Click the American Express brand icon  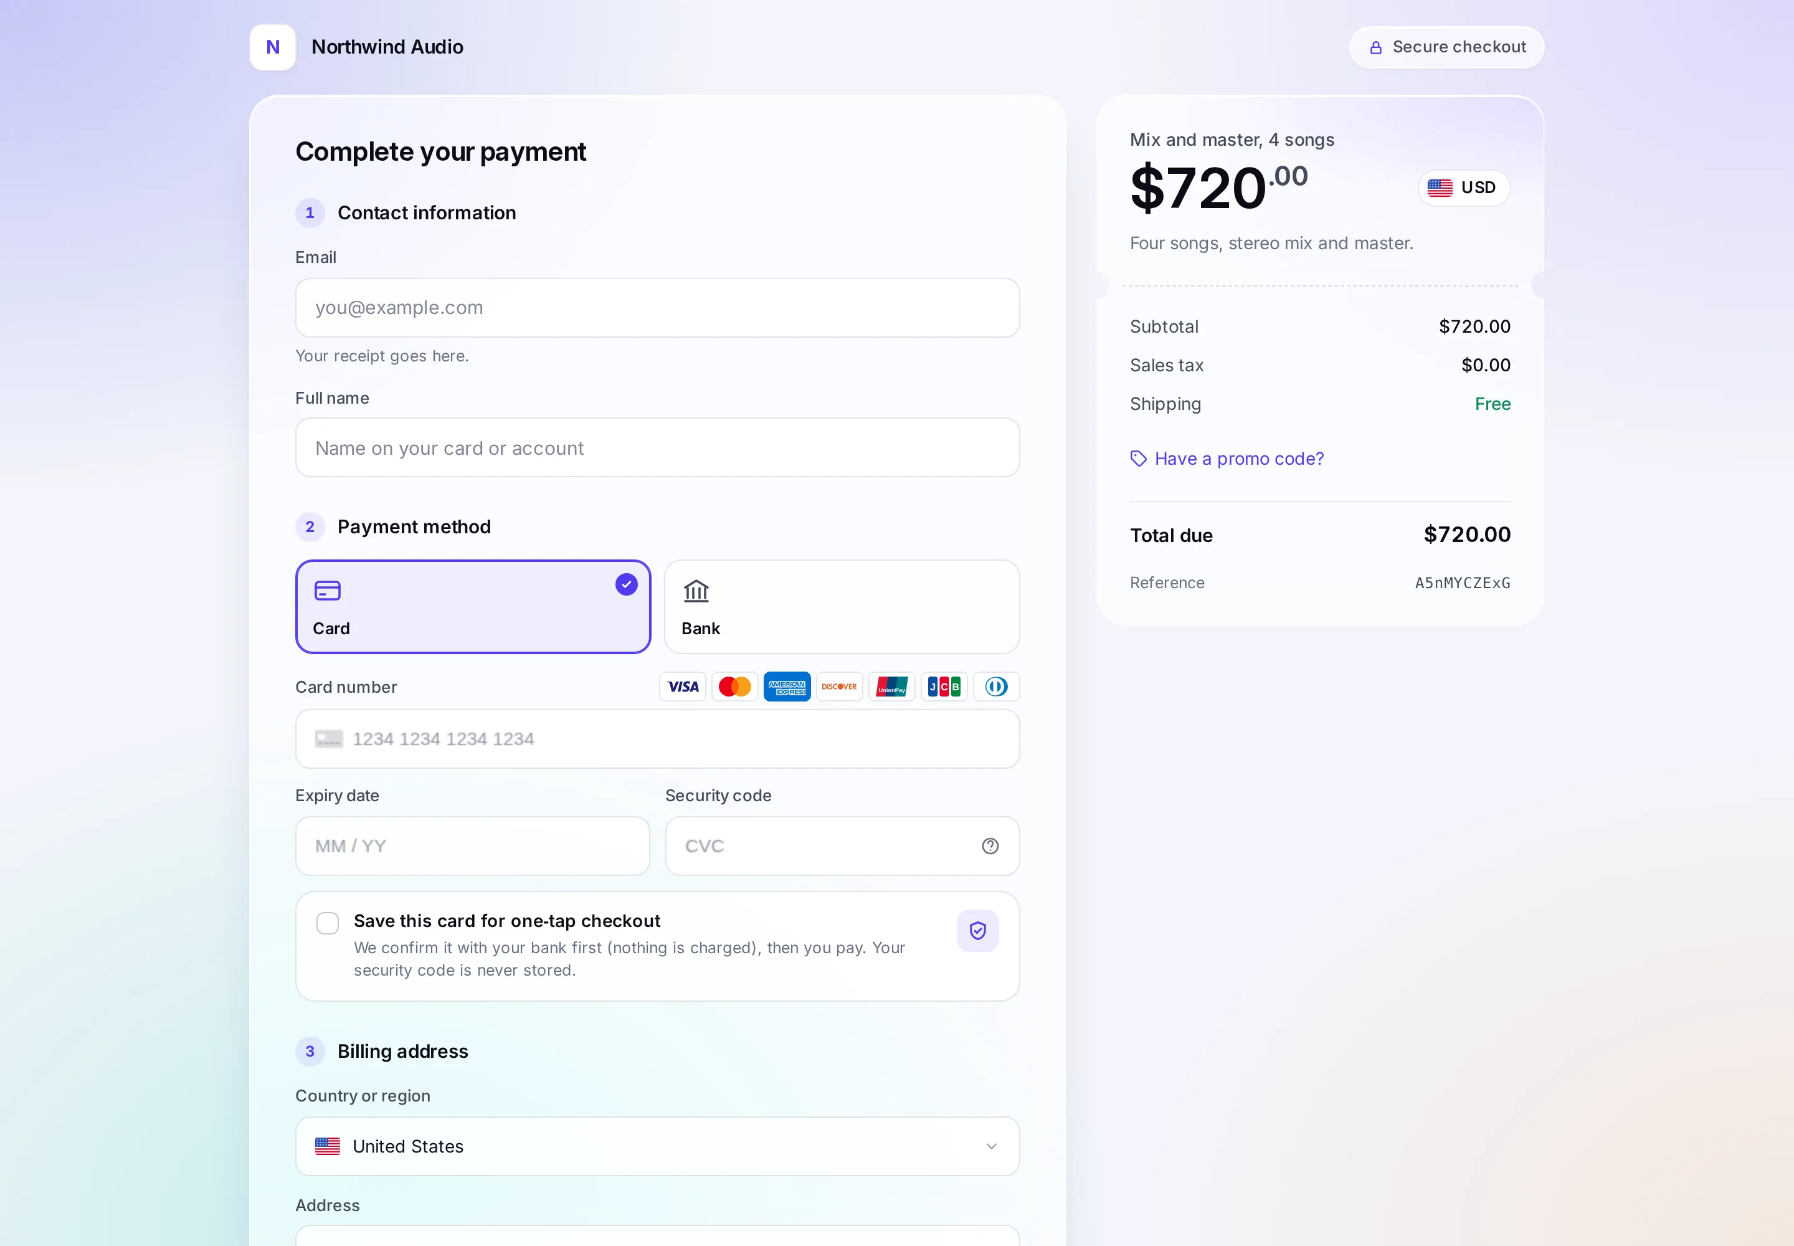coord(787,687)
